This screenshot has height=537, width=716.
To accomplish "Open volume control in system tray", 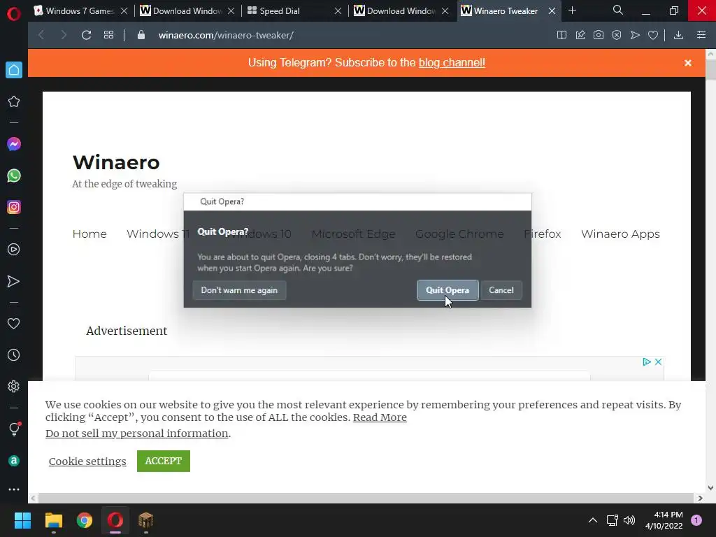I will [629, 520].
